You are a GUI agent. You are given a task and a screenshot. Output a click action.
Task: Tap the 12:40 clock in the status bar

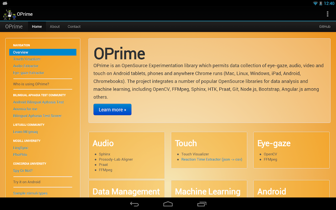(329, 3)
